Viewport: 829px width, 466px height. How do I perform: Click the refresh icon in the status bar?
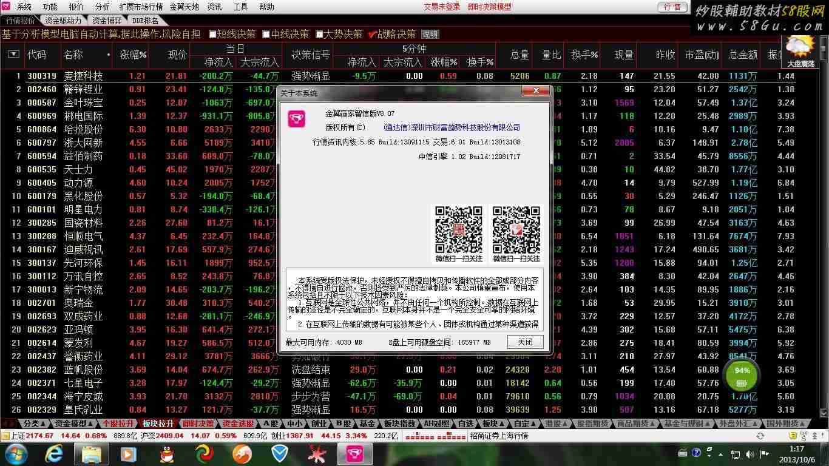pyautogui.click(x=760, y=436)
